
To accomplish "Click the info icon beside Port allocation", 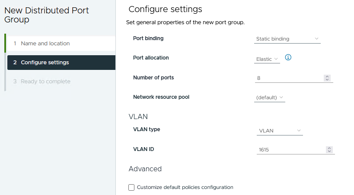I will 288,57.
